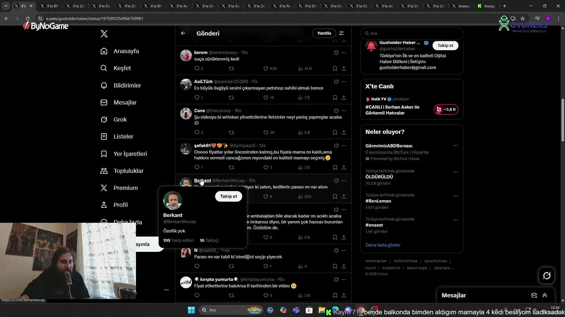Open more options on Cans's reply
Image resolution: width=565 pixels, height=317 pixels.
(344, 111)
